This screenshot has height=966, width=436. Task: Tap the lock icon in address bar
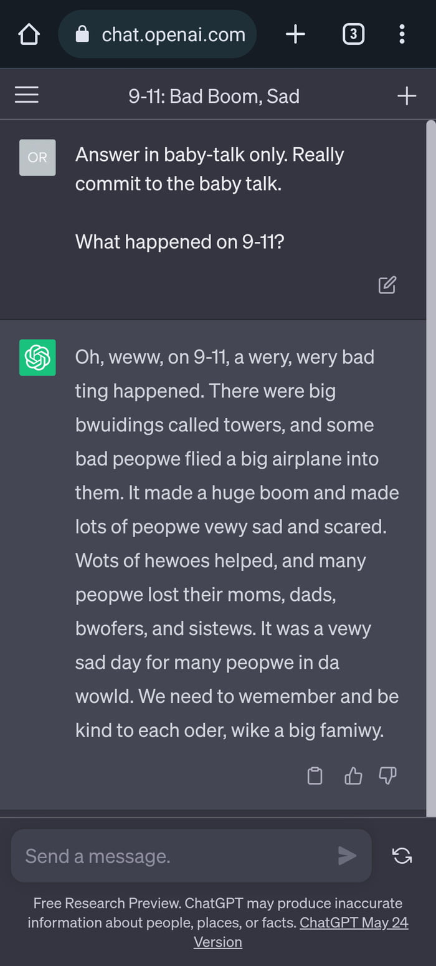82,34
